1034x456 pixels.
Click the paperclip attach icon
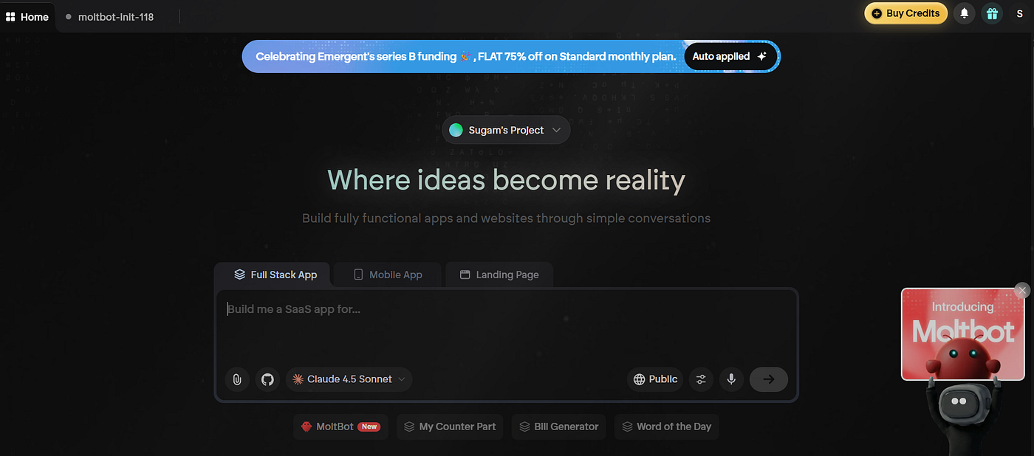point(237,379)
